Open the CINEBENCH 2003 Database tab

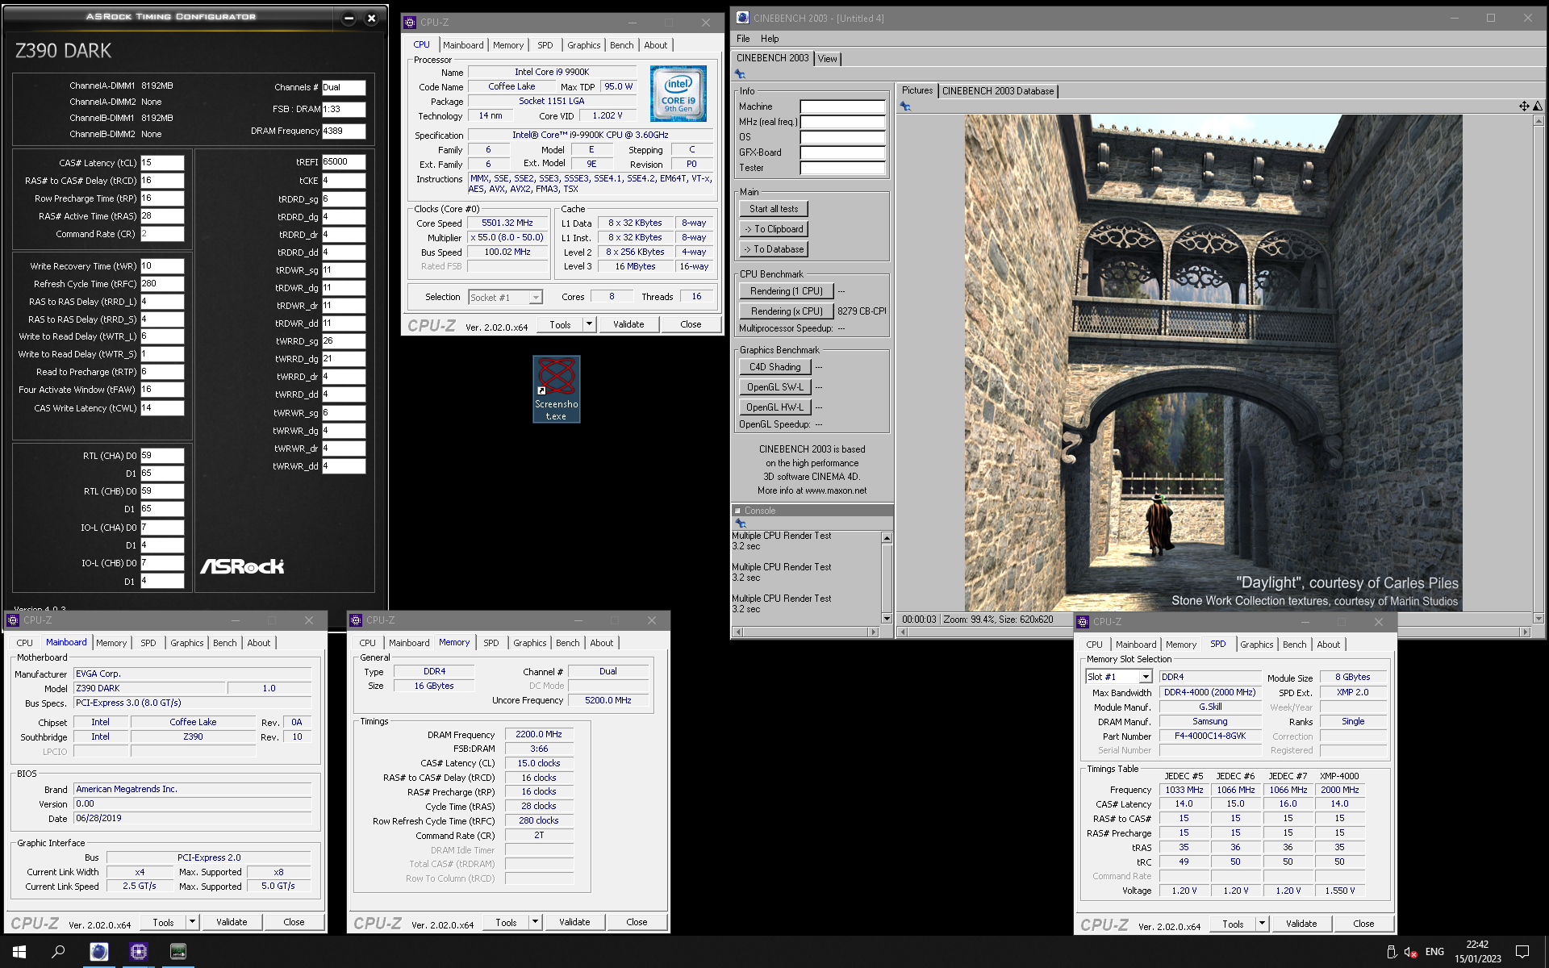pos(998,91)
